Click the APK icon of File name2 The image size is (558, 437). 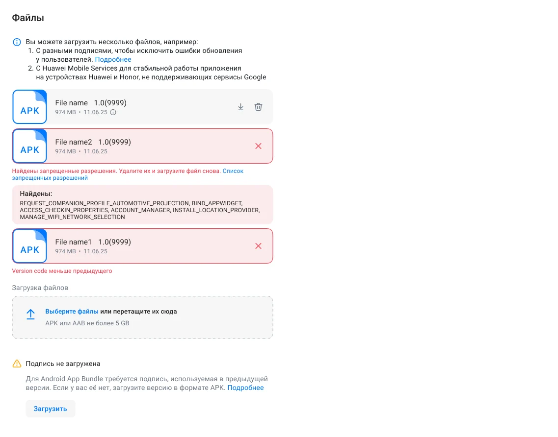coord(29,146)
